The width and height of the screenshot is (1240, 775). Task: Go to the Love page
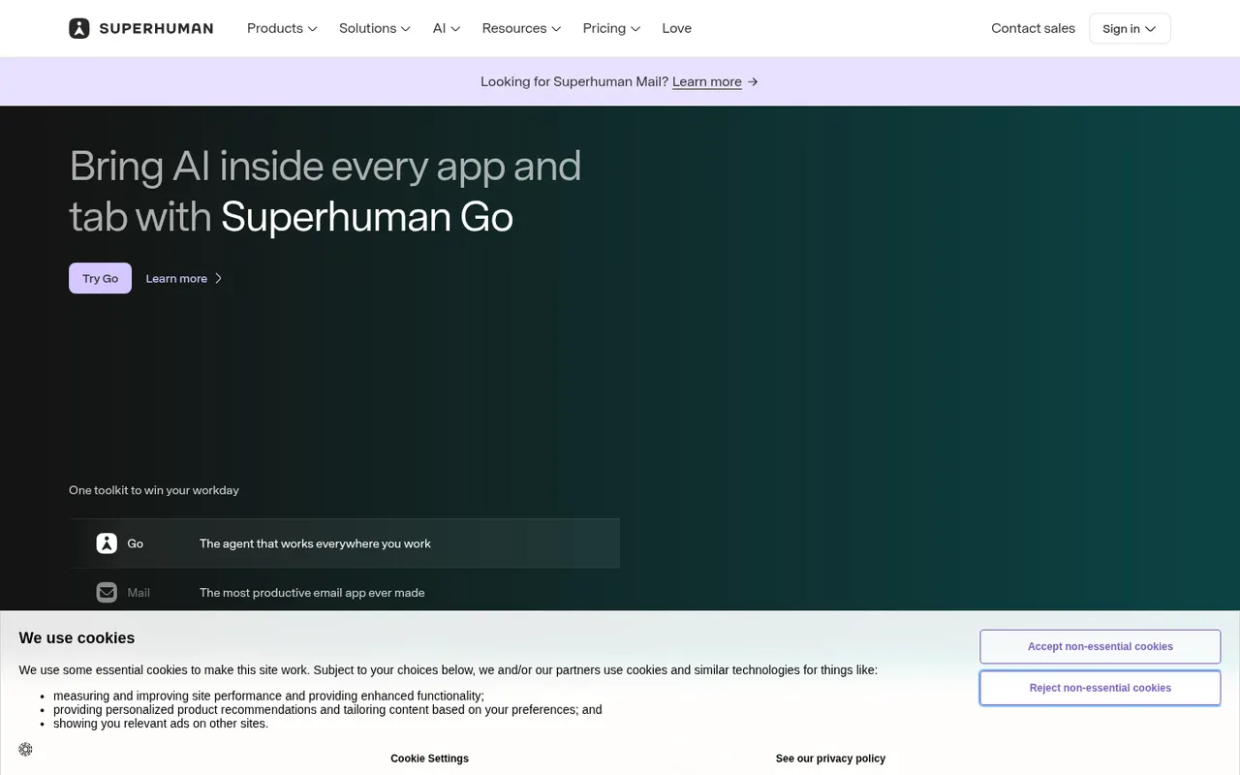676,28
